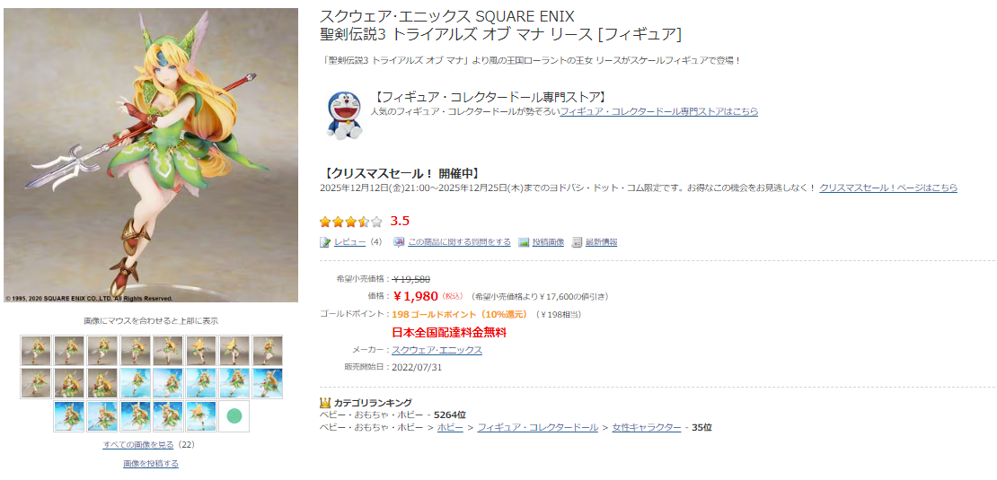This screenshot has height=480, width=997.
Task: Open クリスマスセール！ページはこちら link
Action: coord(888,188)
